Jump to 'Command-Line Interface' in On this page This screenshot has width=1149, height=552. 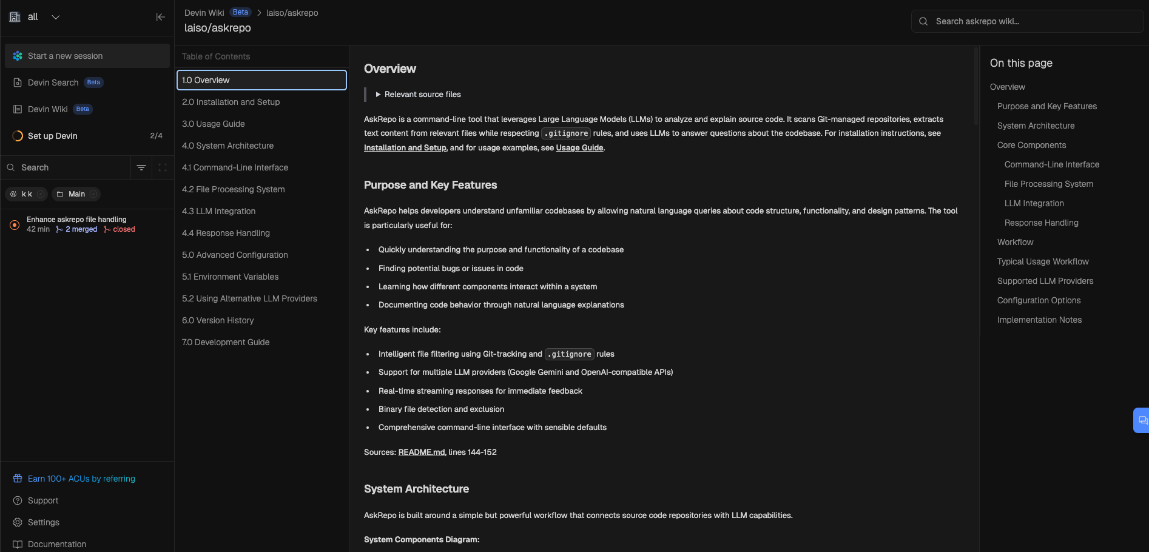pos(1052,164)
